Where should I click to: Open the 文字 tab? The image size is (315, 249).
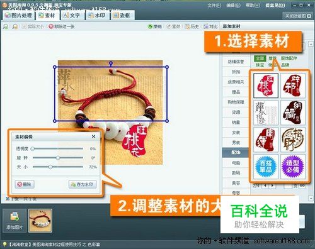[x=72, y=16]
